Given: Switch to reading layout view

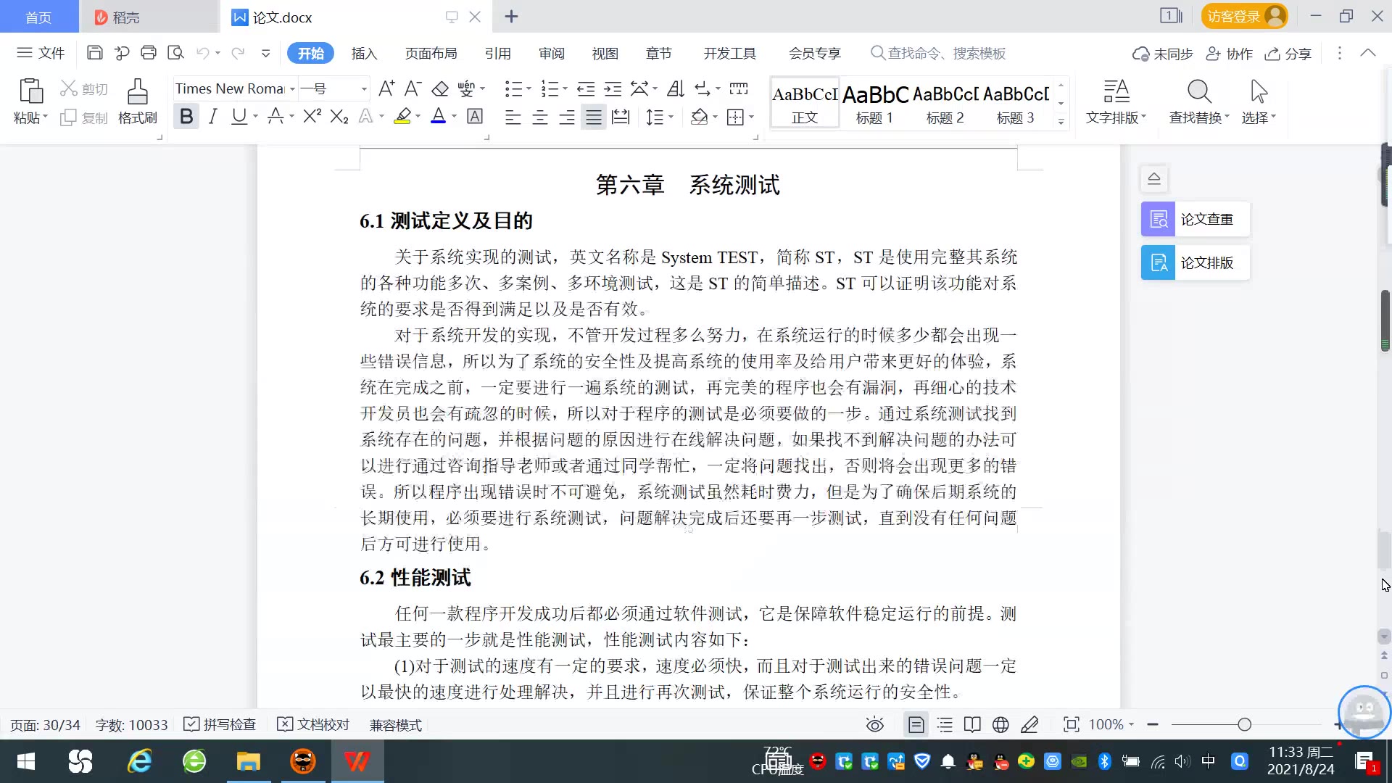Looking at the screenshot, I should tap(972, 724).
